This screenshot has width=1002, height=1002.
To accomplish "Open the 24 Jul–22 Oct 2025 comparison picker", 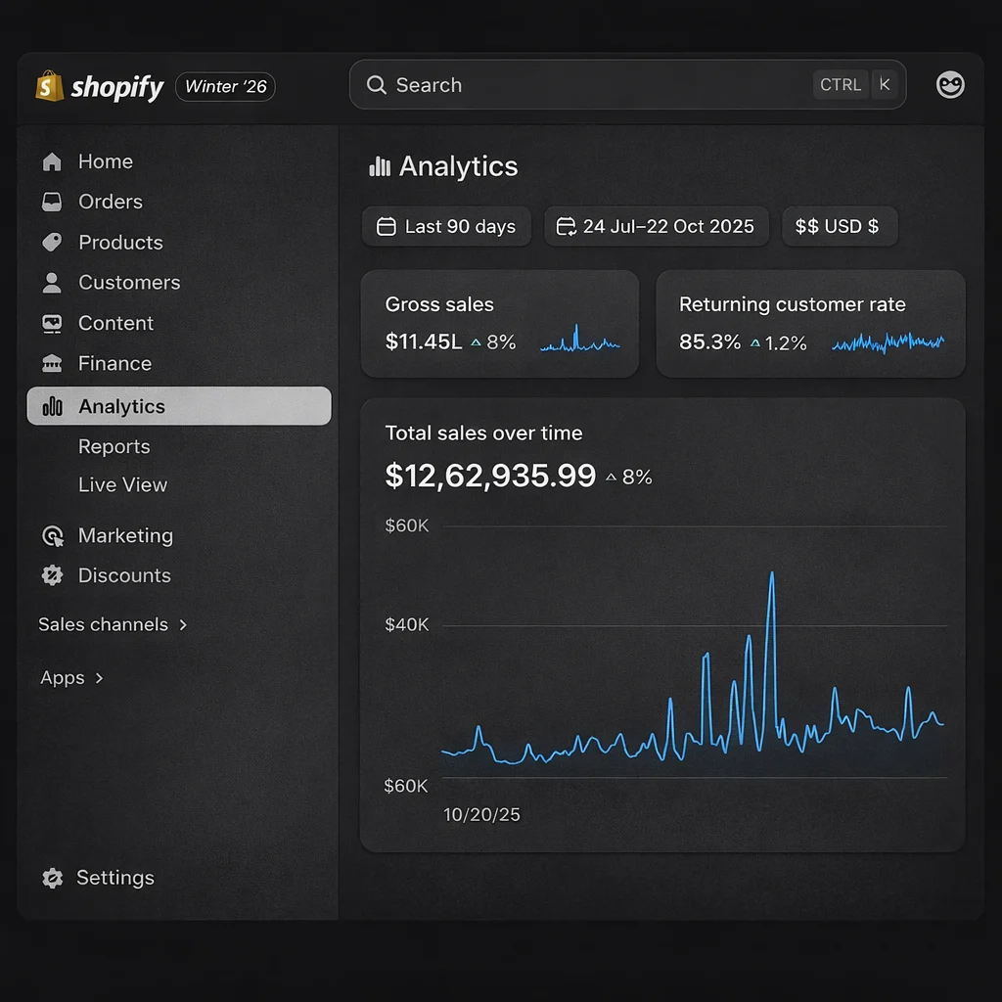I will click(x=656, y=227).
